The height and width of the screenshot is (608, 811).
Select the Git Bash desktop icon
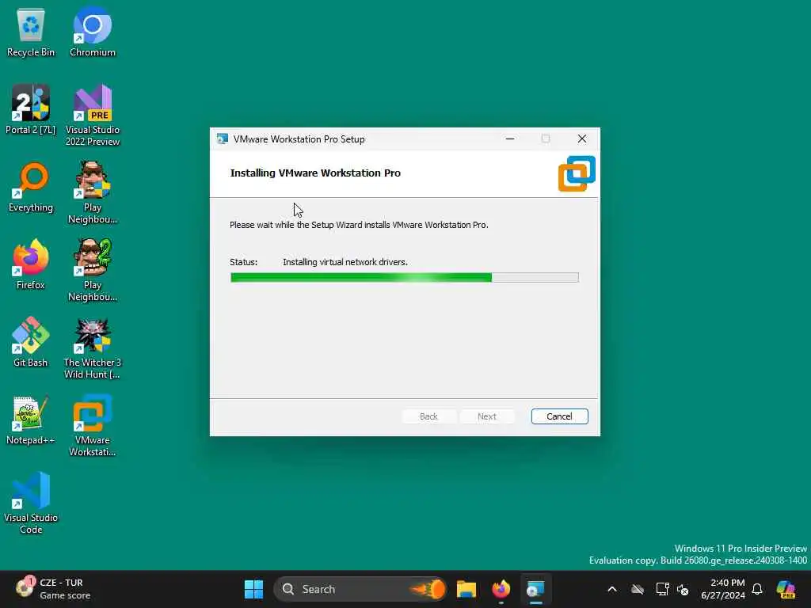tap(31, 342)
